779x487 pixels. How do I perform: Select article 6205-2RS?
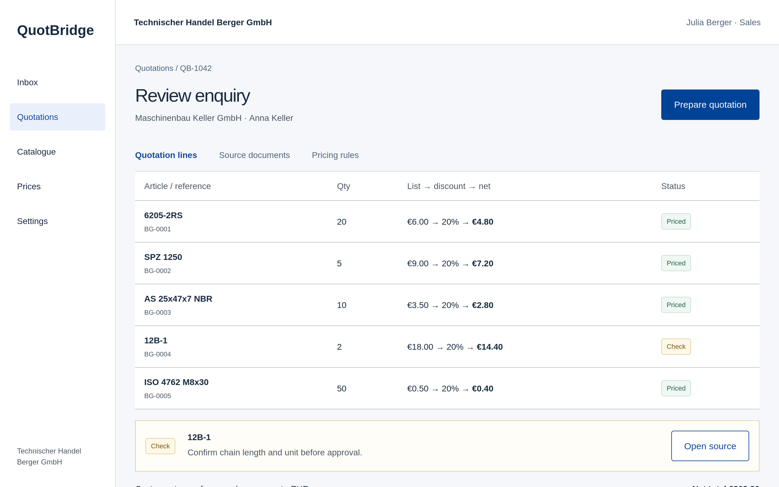(163, 215)
